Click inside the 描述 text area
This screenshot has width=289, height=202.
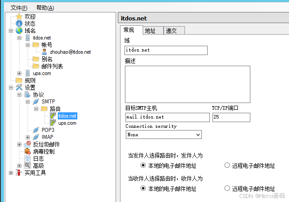[188, 84]
